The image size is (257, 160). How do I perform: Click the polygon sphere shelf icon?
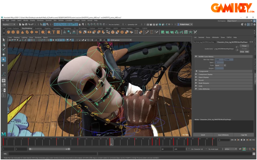pos(9,32)
